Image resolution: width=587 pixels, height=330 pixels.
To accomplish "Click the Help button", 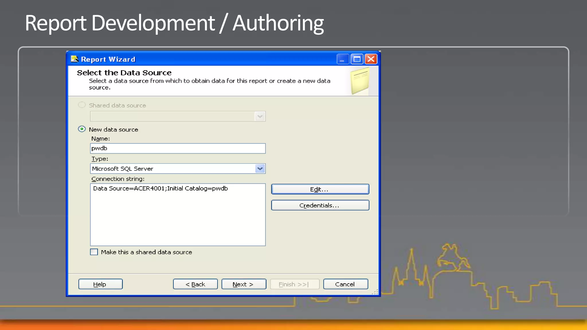I will (x=100, y=284).
